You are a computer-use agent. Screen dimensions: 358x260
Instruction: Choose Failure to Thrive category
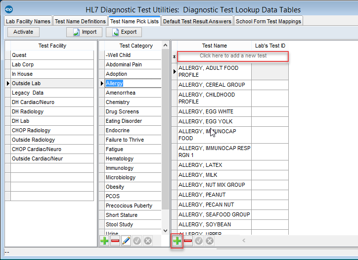click(x=133, y=140)
